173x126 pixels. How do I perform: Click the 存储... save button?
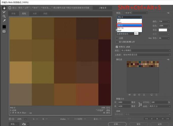117,124
